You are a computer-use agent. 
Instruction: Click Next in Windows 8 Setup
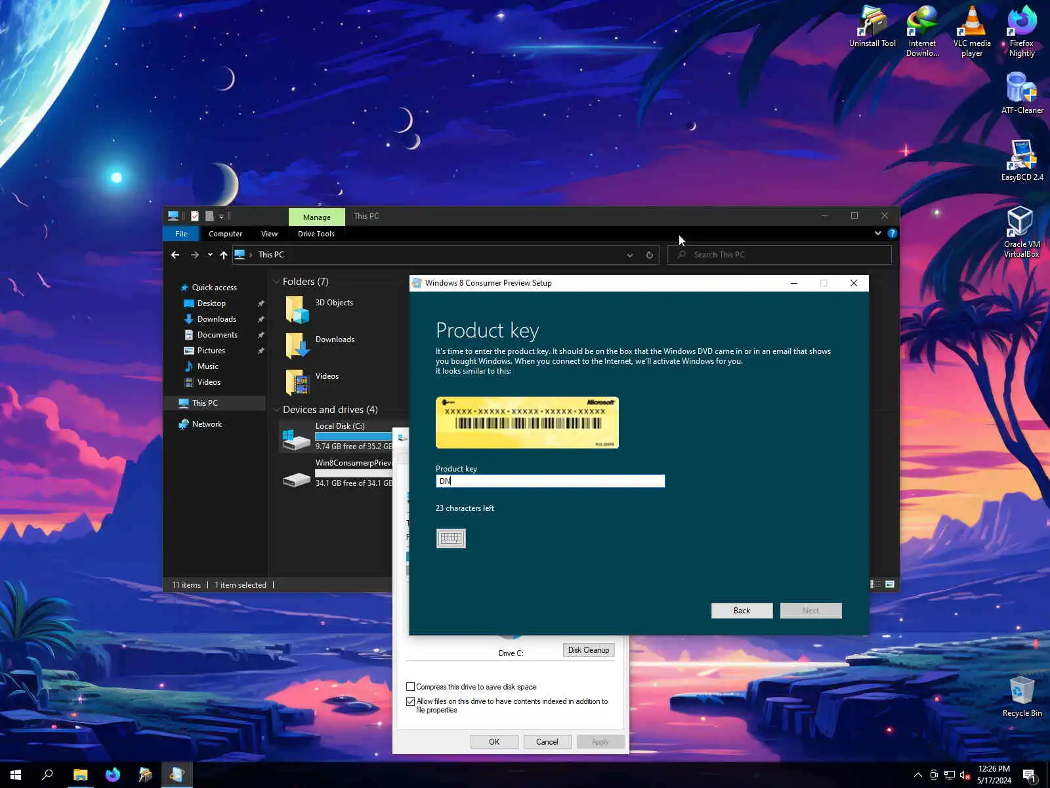coord(810,611)
